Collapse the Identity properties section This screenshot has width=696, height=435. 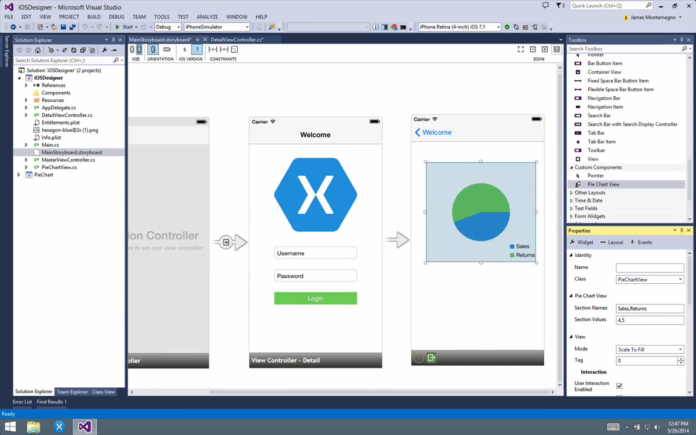[571, 256]
